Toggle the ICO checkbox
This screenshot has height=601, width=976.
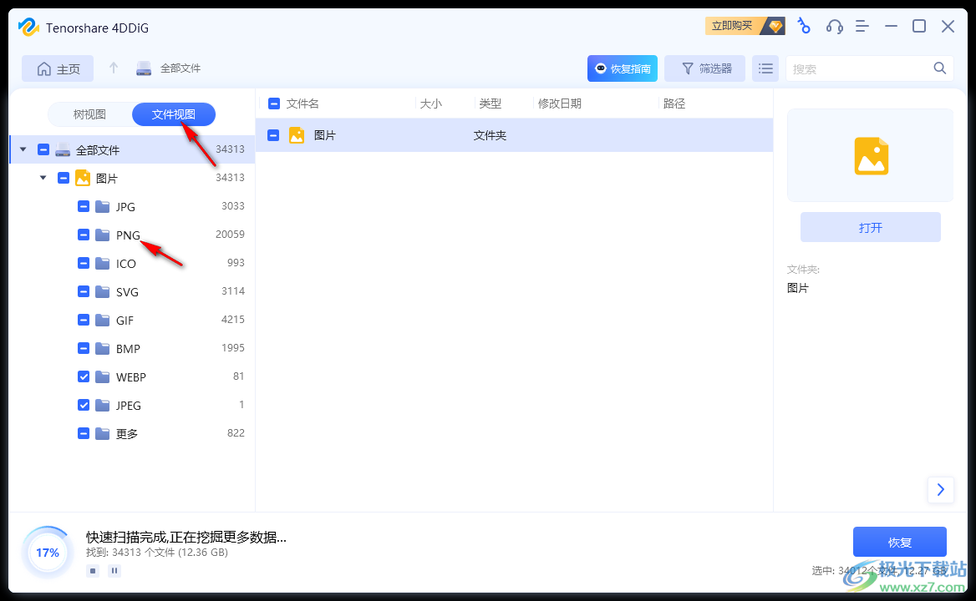pyautogui.click(x=84, y=263)
